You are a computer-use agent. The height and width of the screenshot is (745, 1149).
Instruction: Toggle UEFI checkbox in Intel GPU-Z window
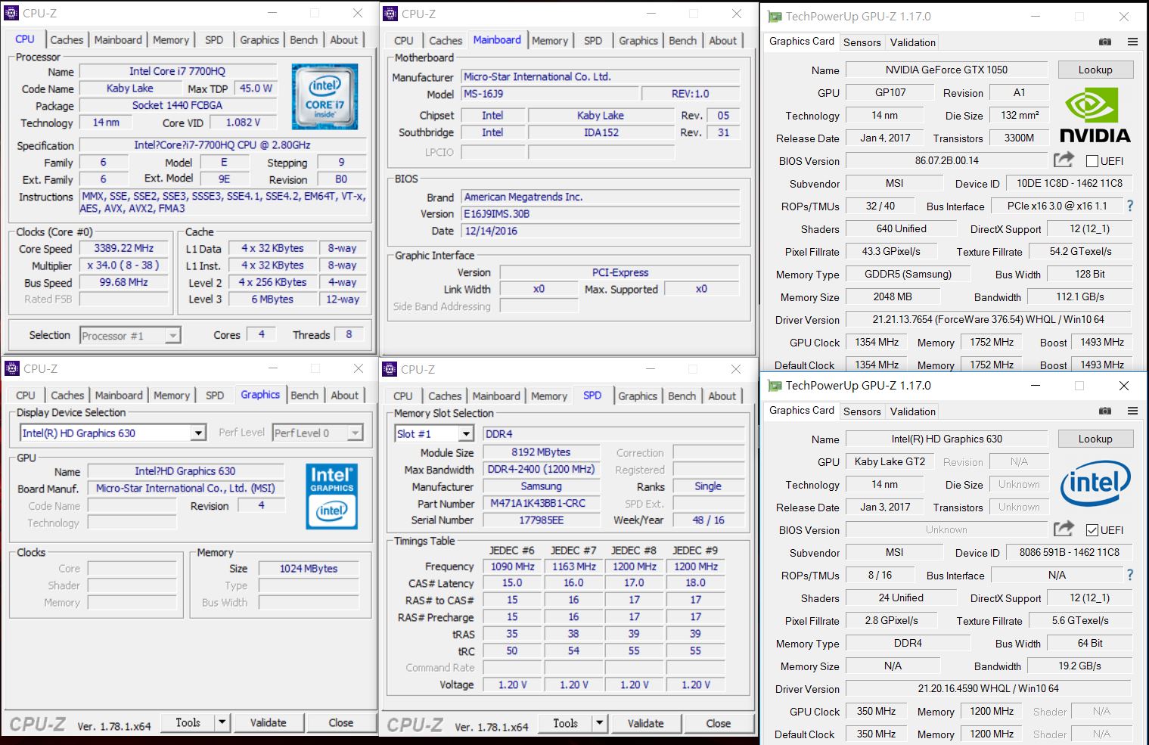[1092, 529]
